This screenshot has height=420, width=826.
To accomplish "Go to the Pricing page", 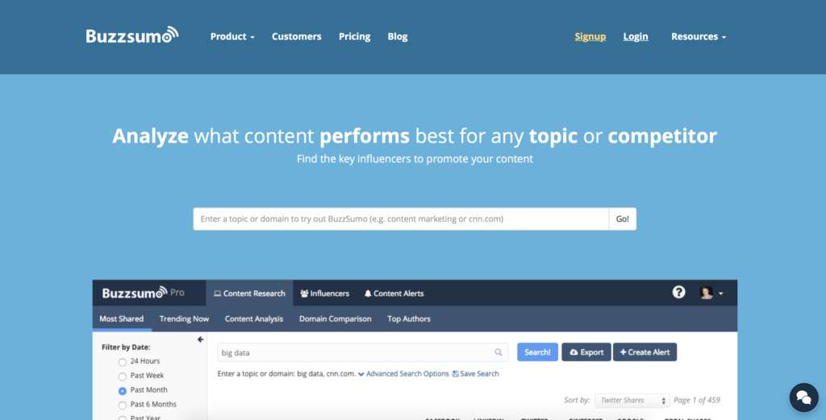I will 355,36.
